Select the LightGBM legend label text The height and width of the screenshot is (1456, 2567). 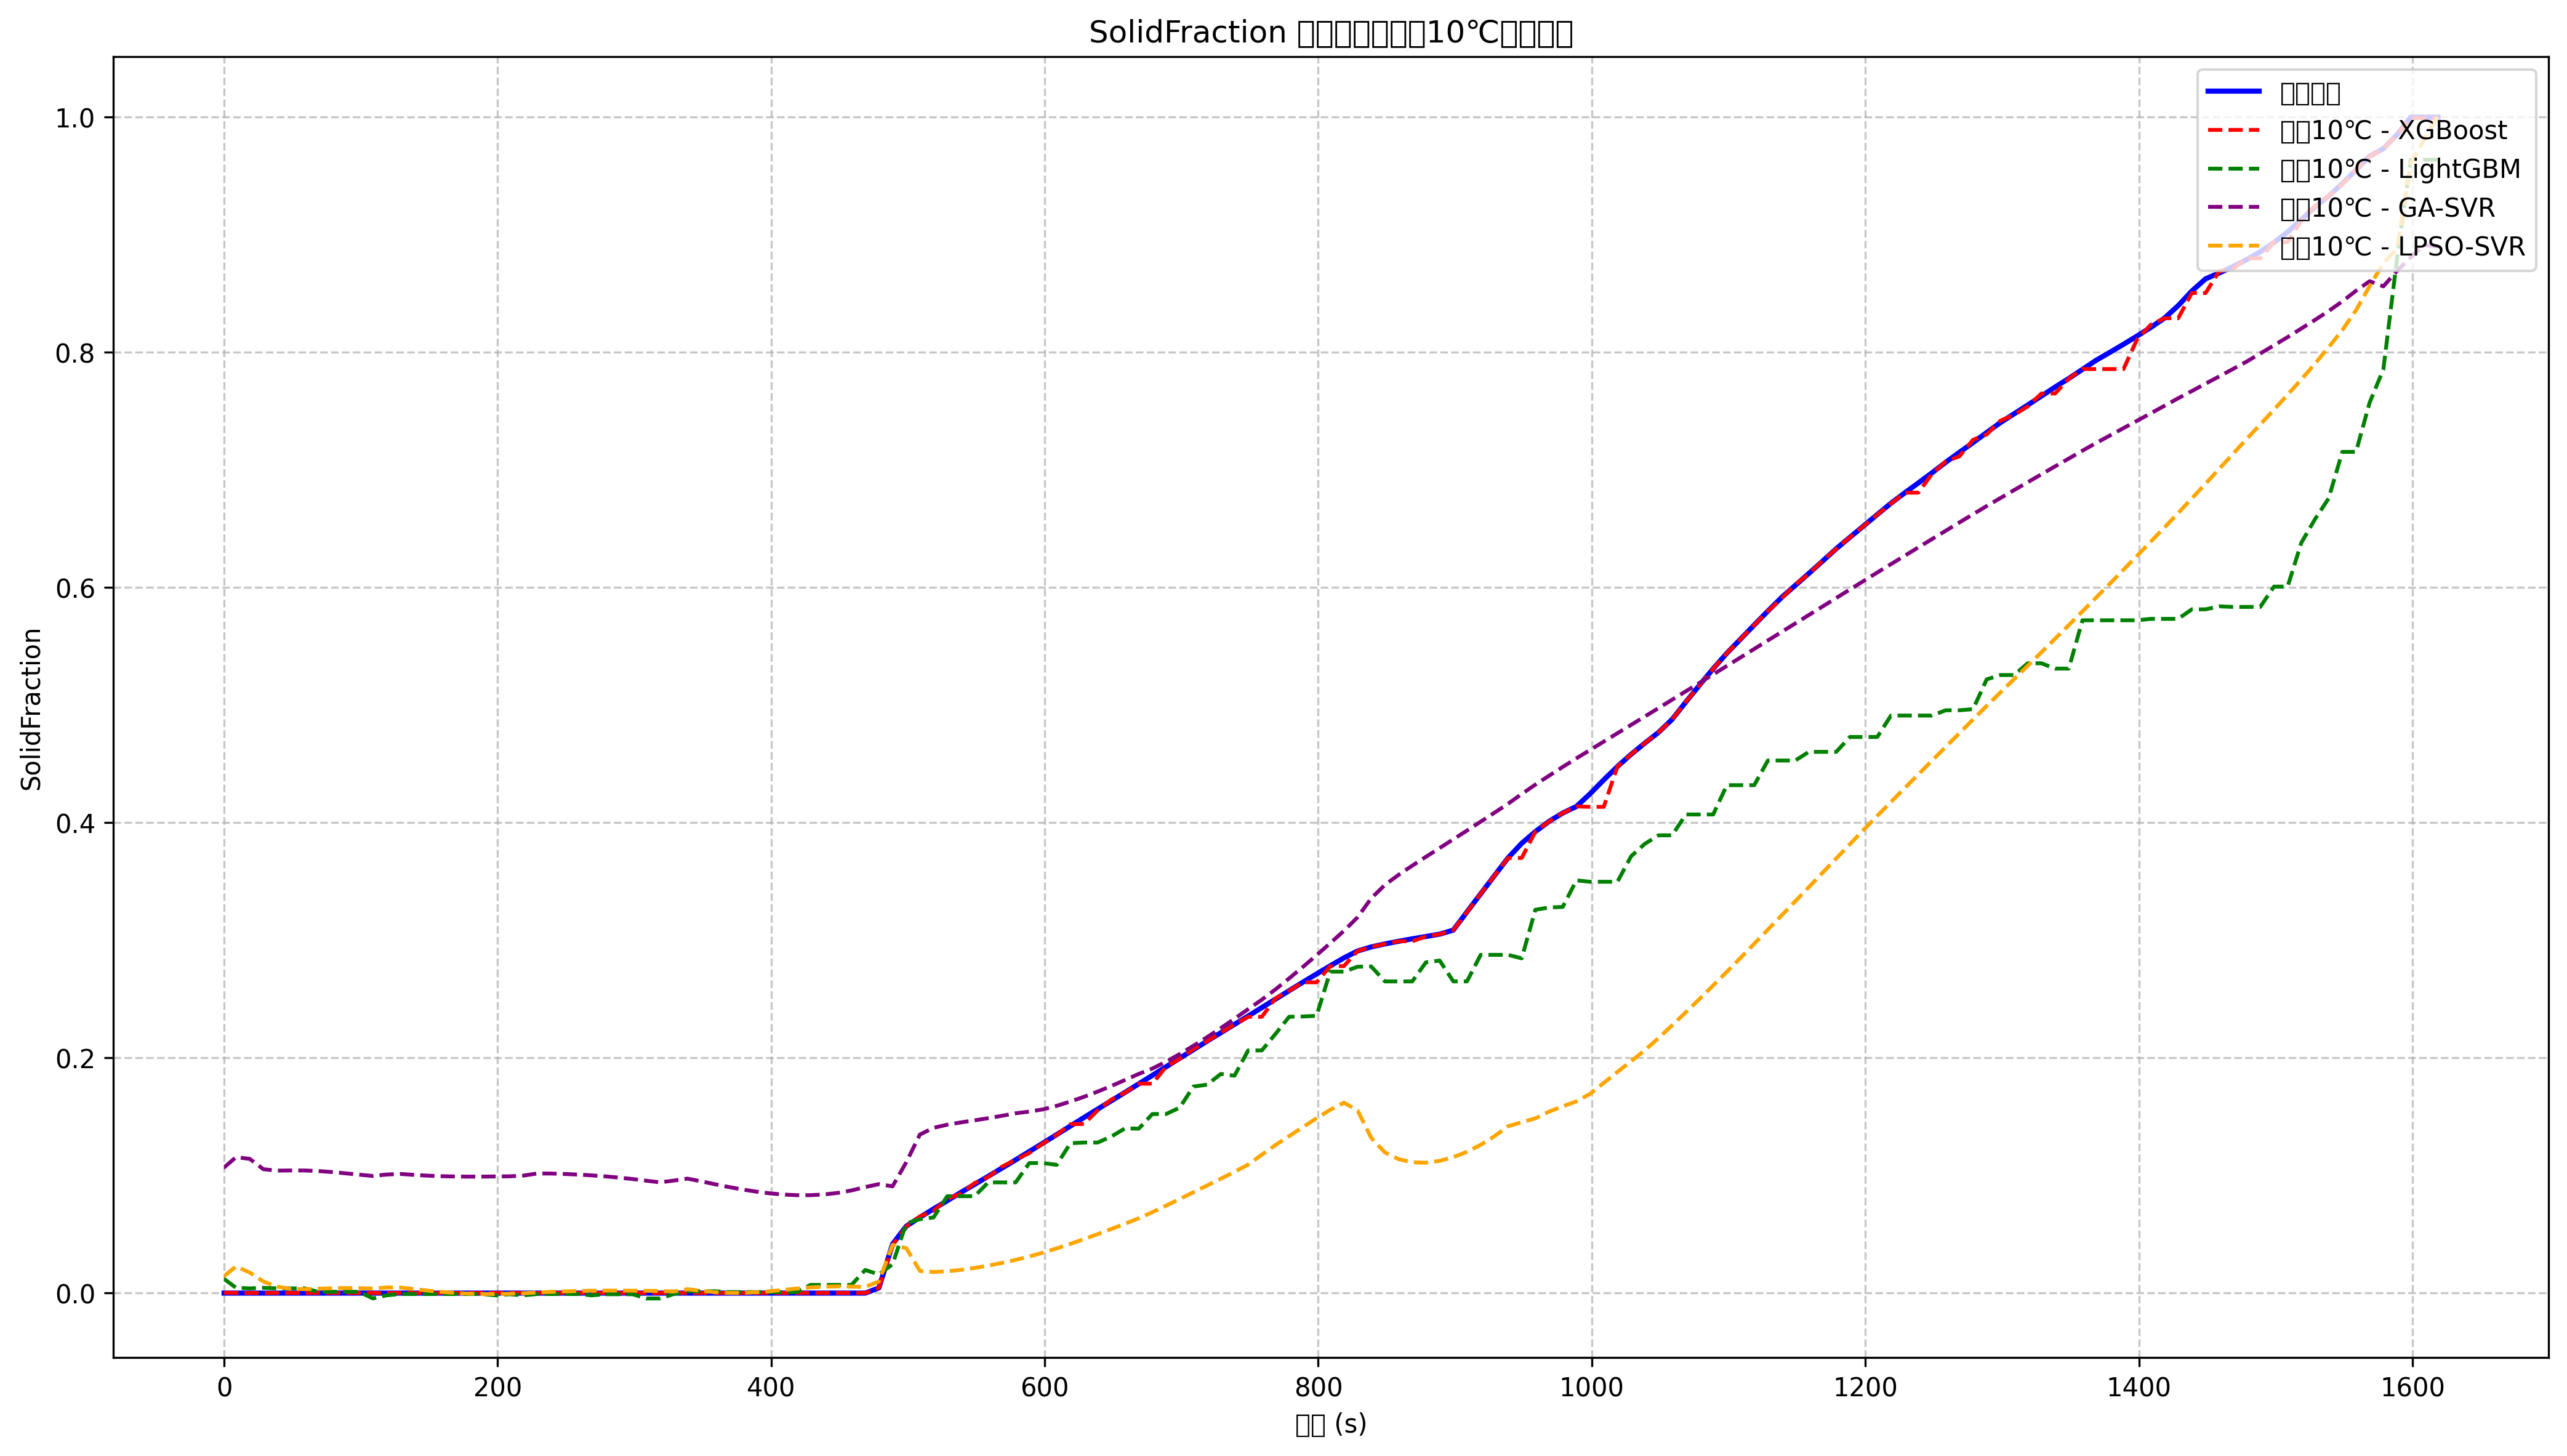coord(2400,169)
